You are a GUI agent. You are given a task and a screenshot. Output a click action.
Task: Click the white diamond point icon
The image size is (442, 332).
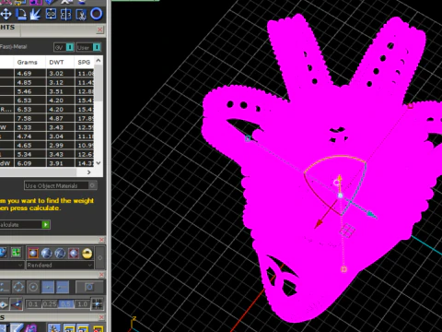4,304
